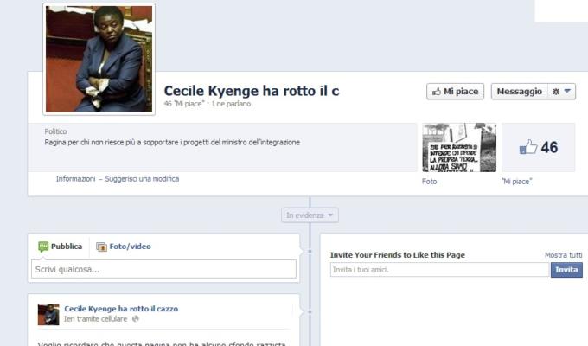This screenshot has height=346, width=588.
Task: Focus the Scrivi qualcosa text field
Action: (163, 269)
